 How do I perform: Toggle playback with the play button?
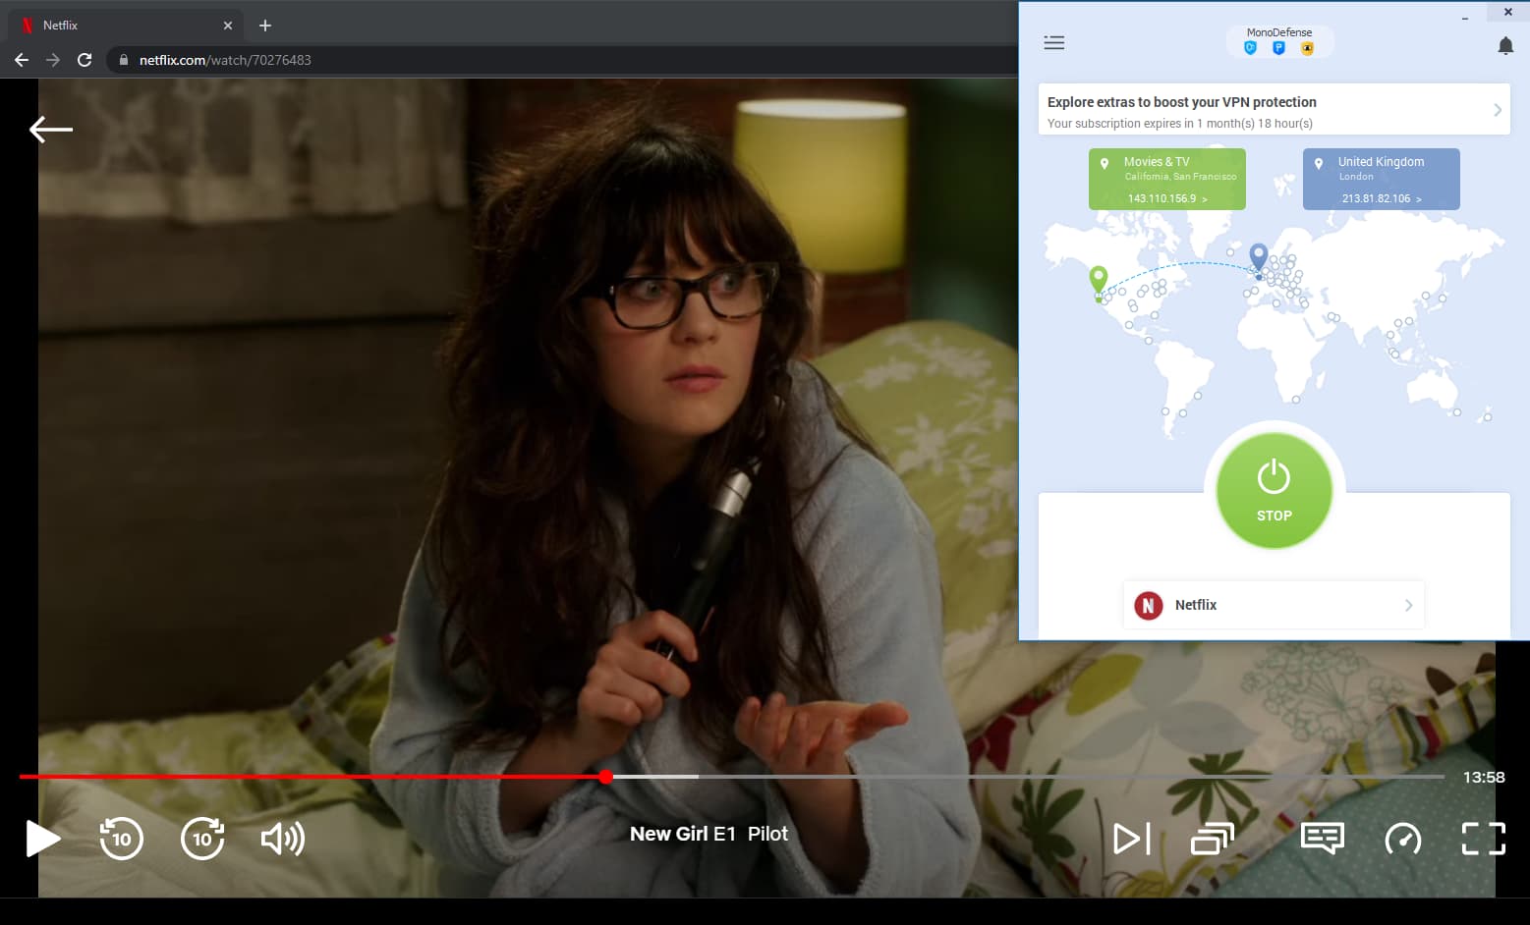[42, 839]
